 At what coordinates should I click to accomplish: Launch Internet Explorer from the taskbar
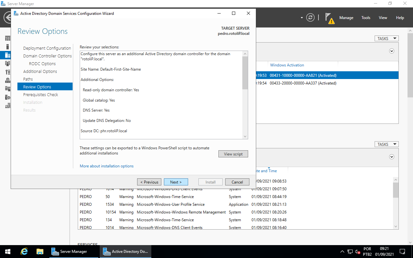(24, 251)
